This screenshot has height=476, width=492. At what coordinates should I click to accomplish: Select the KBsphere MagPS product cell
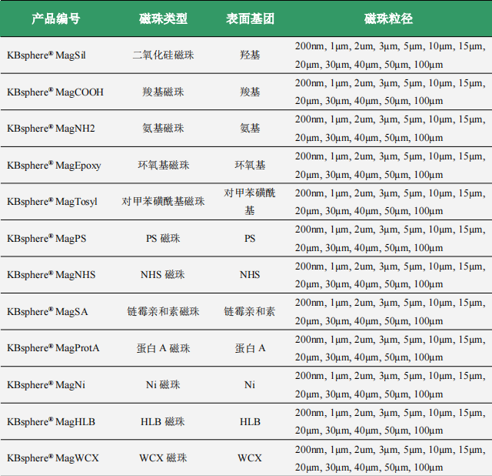[x=46, y=239]
